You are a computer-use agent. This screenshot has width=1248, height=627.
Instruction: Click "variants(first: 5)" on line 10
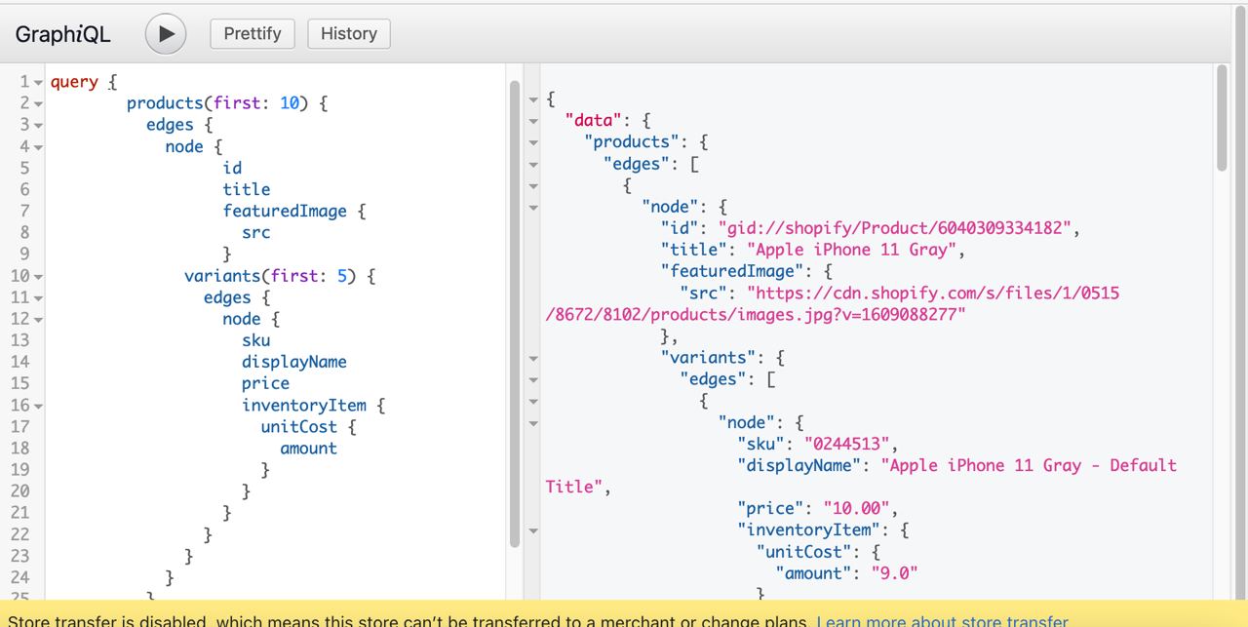270,276
